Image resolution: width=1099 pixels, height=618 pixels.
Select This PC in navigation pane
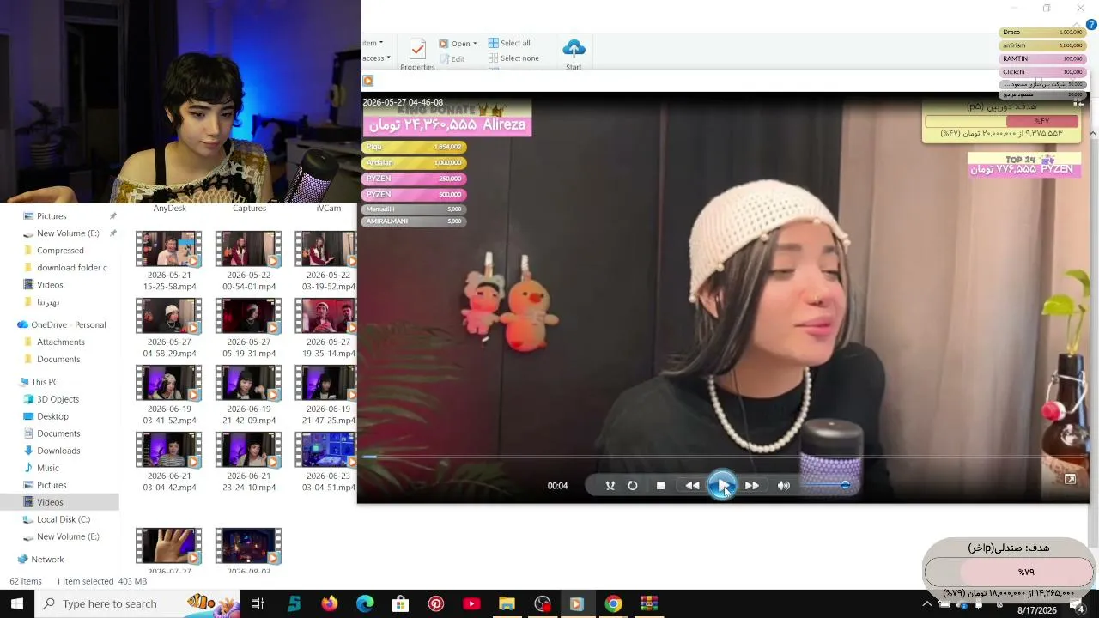click(x=45, y=382)
